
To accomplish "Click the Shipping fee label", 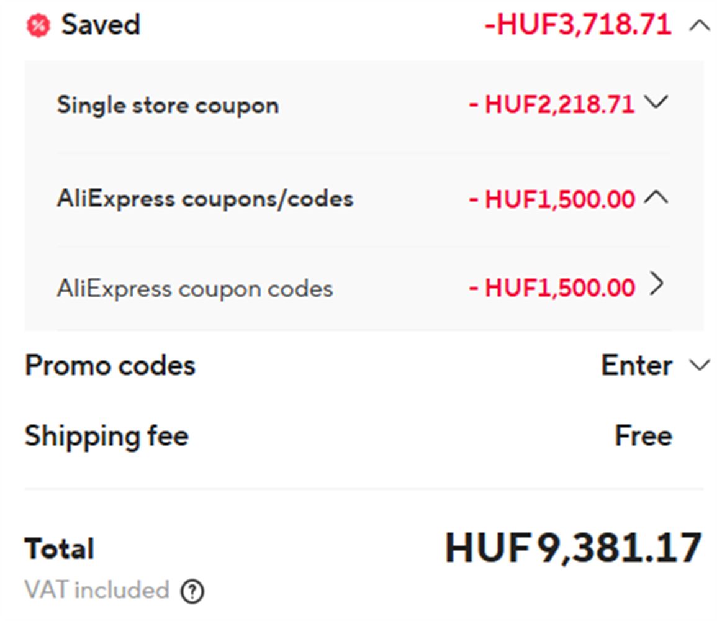I will coord(106,436).
